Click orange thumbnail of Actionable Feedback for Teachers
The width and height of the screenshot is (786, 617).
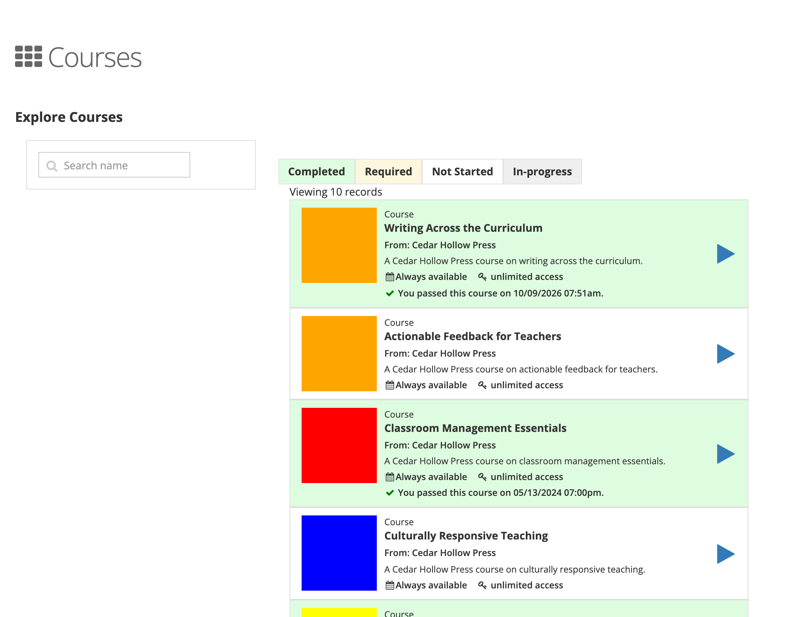[339, 354]
